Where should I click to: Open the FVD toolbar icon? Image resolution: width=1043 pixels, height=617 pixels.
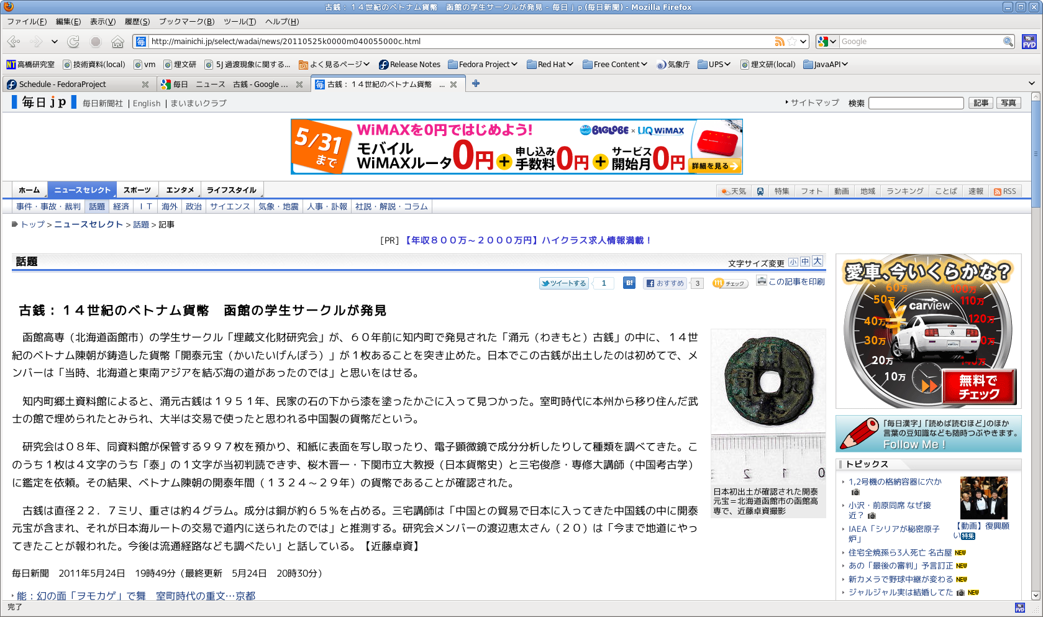1029,42
